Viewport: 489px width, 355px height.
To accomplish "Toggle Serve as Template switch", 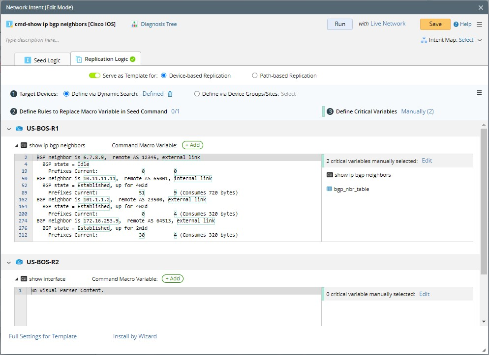I will click(x=94, y=76).
